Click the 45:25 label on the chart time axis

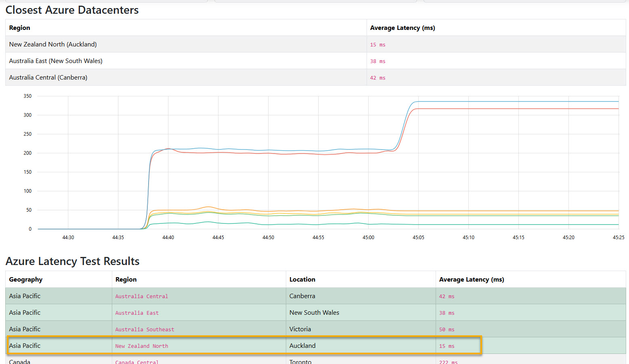pyautogui.click(x=619, y=238)
